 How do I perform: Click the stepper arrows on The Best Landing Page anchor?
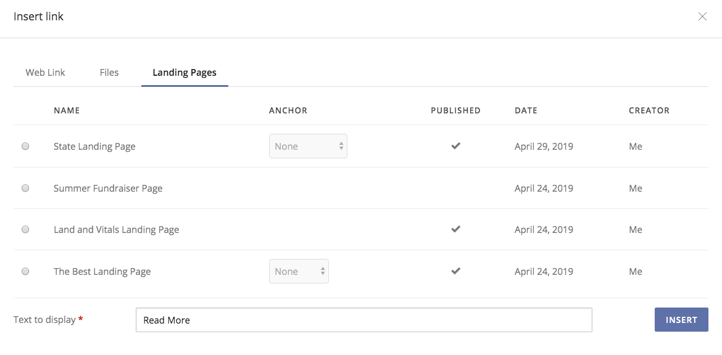pyautogui.click(x=322, y=271)
